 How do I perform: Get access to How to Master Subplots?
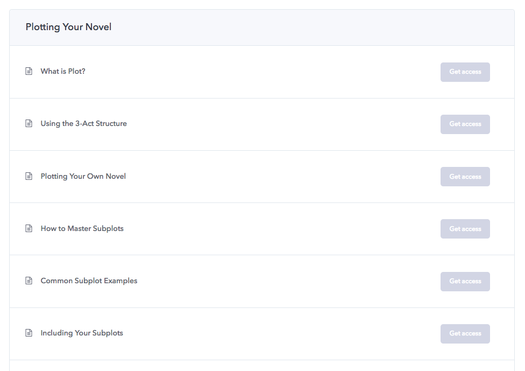465,229
